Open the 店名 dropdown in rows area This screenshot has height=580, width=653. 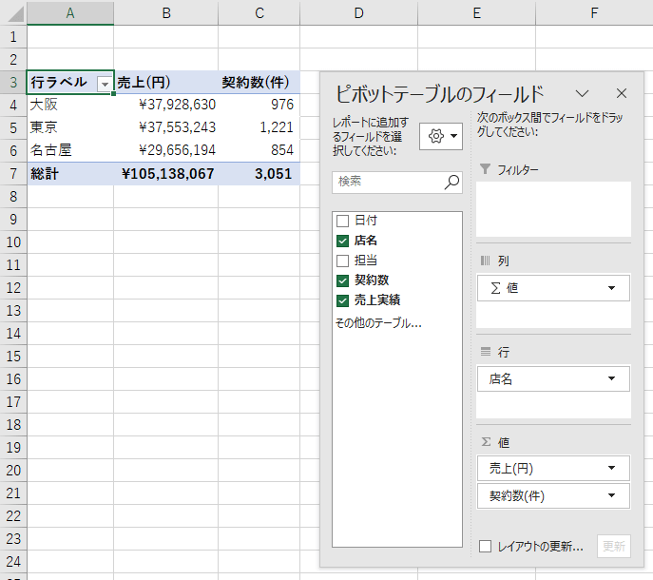point(610,379)
